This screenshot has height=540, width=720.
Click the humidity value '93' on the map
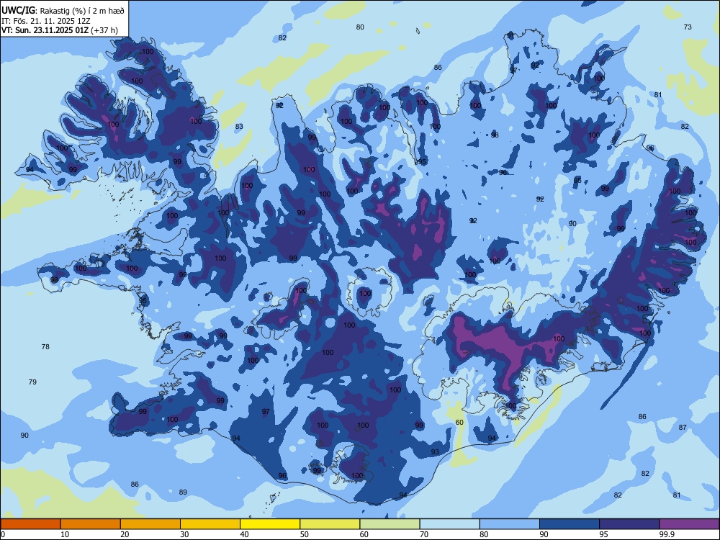coord(435,452)
